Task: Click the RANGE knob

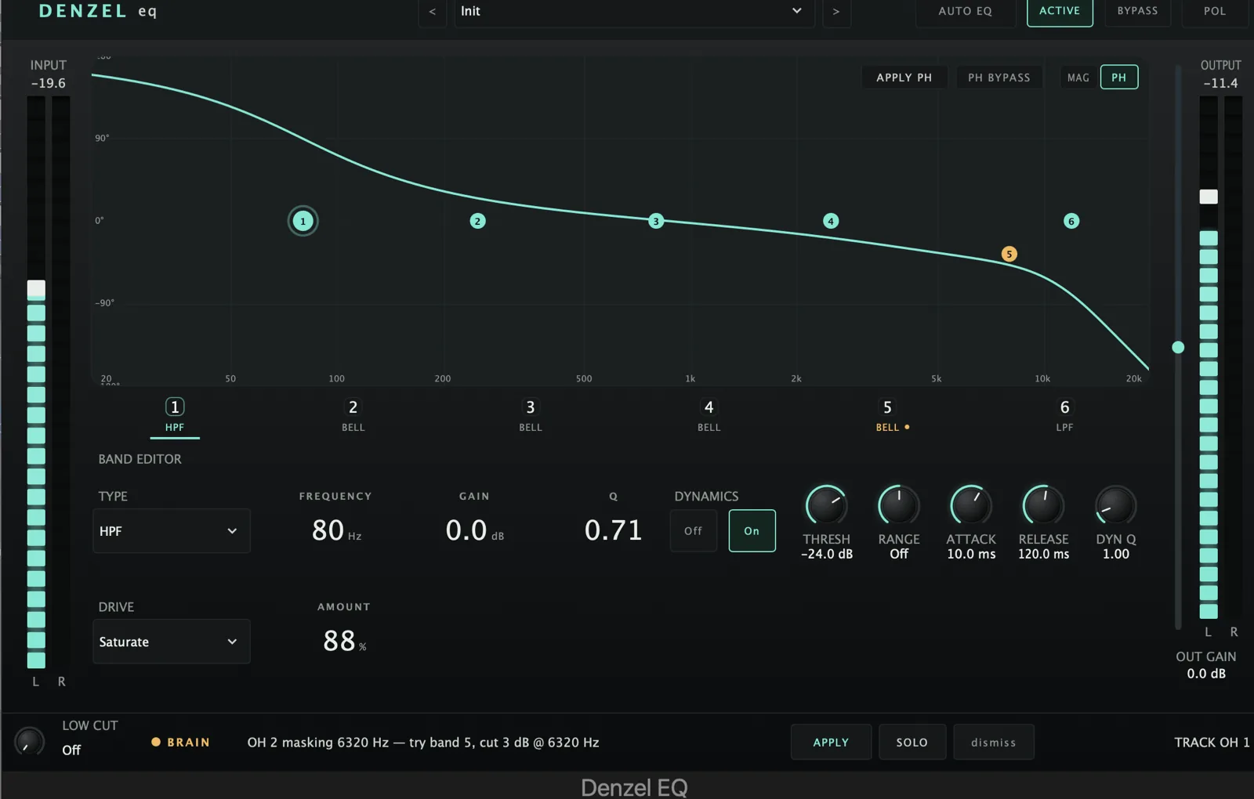Action: (x=899, y=505)
